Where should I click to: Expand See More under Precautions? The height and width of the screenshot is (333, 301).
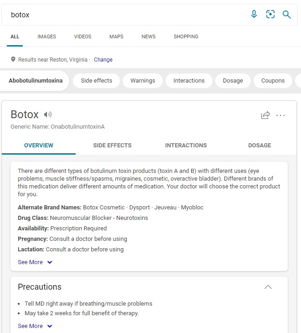35,326
